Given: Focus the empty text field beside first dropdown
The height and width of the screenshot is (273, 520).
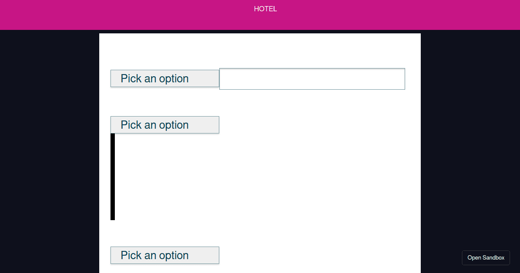Looking at the screenshot, I should click(312, 79).
